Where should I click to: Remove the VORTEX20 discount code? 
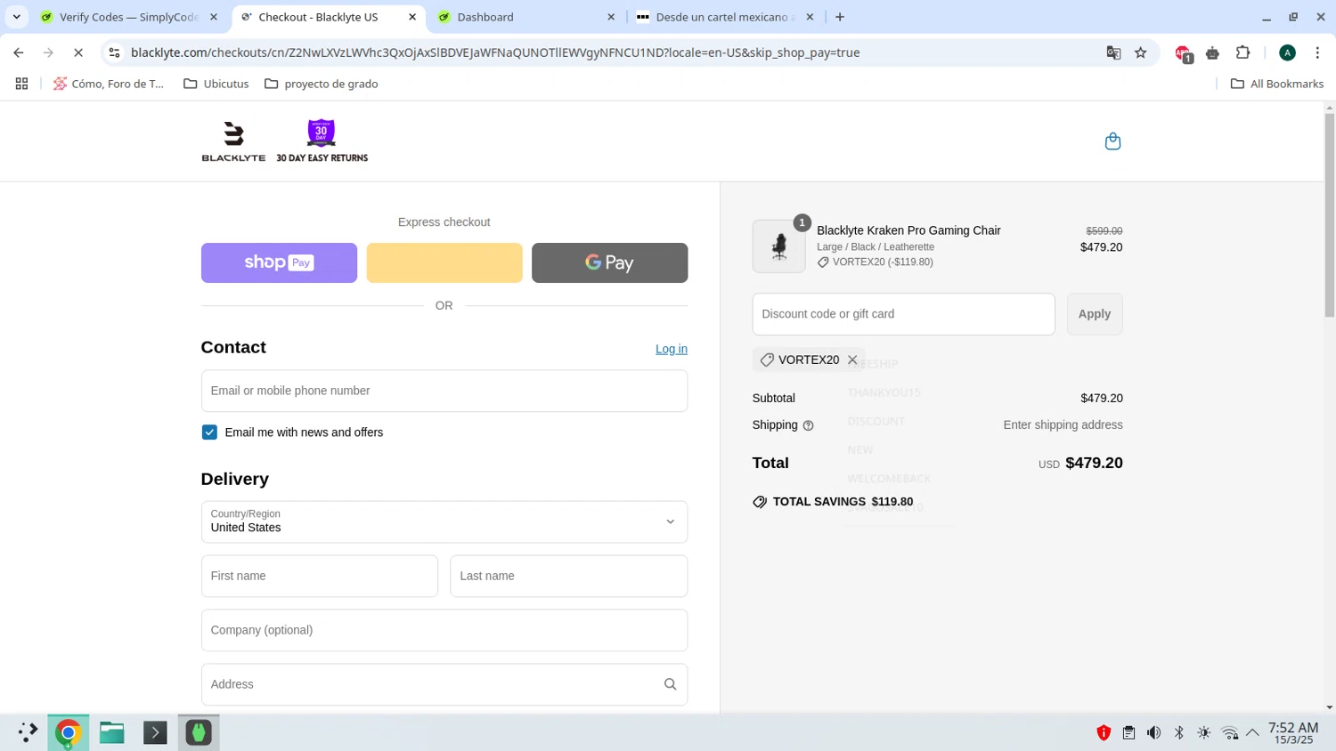(852, 359)
